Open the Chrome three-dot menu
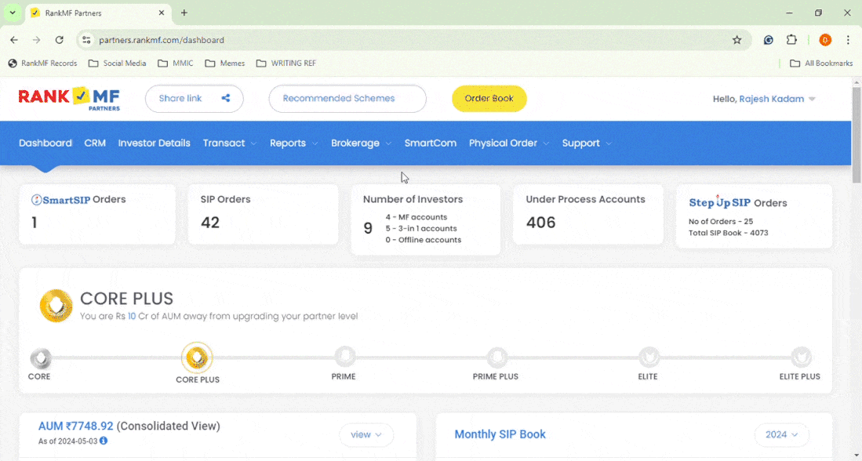 click(848, 40)
